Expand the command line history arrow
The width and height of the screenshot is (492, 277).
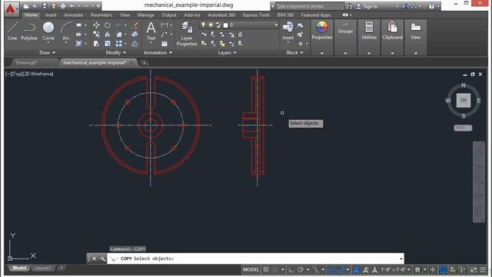coord(401,259)
